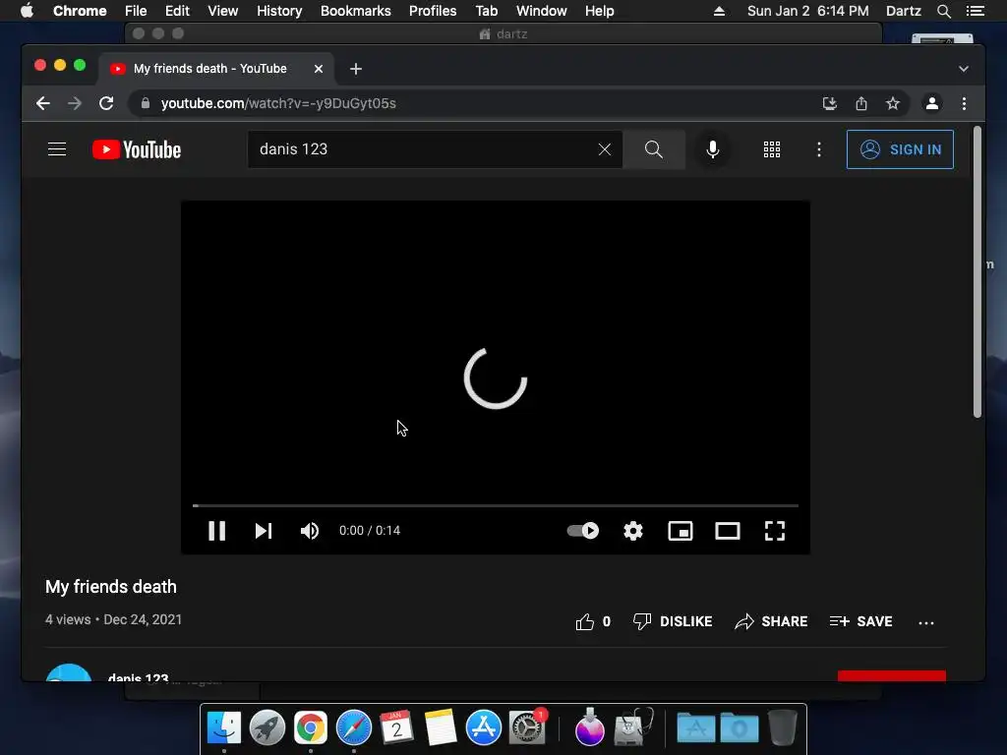Switch to theater mode
Image resolution: width=1007 pixels, height=755 pixels.
[728, 531]
